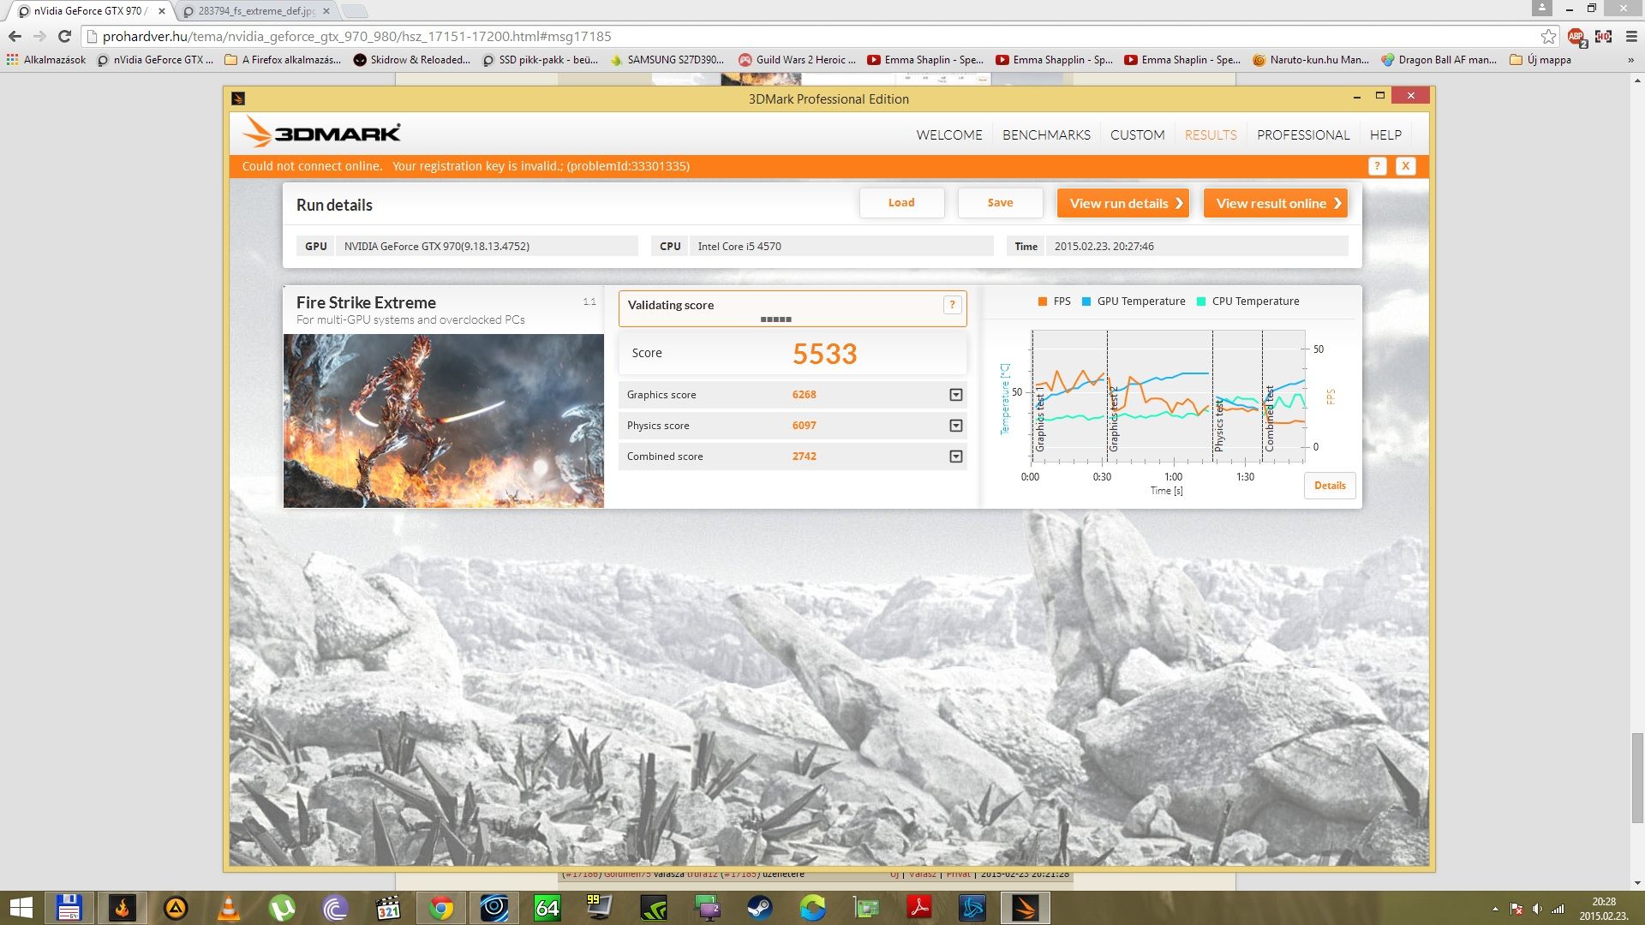Open VLC media player from taskbar
This screenshot has width=1645, height=925.
(x=229, y=908)
